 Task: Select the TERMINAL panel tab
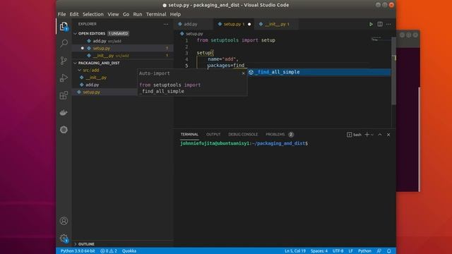click(x=189, y=135)
